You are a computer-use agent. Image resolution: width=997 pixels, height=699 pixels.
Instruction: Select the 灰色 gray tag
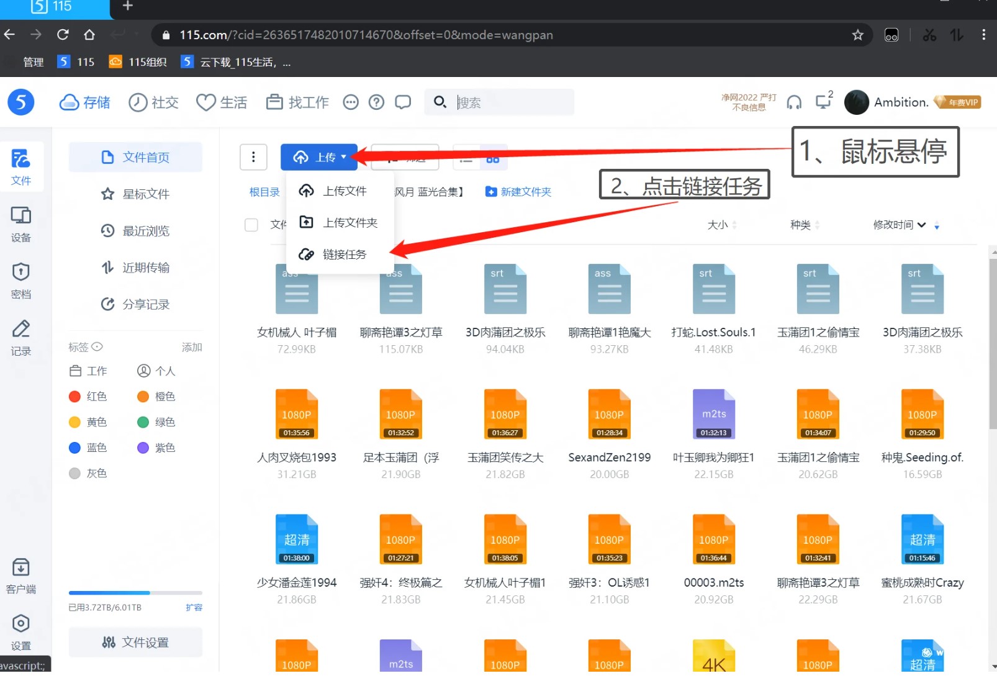(x=88, y=473)
